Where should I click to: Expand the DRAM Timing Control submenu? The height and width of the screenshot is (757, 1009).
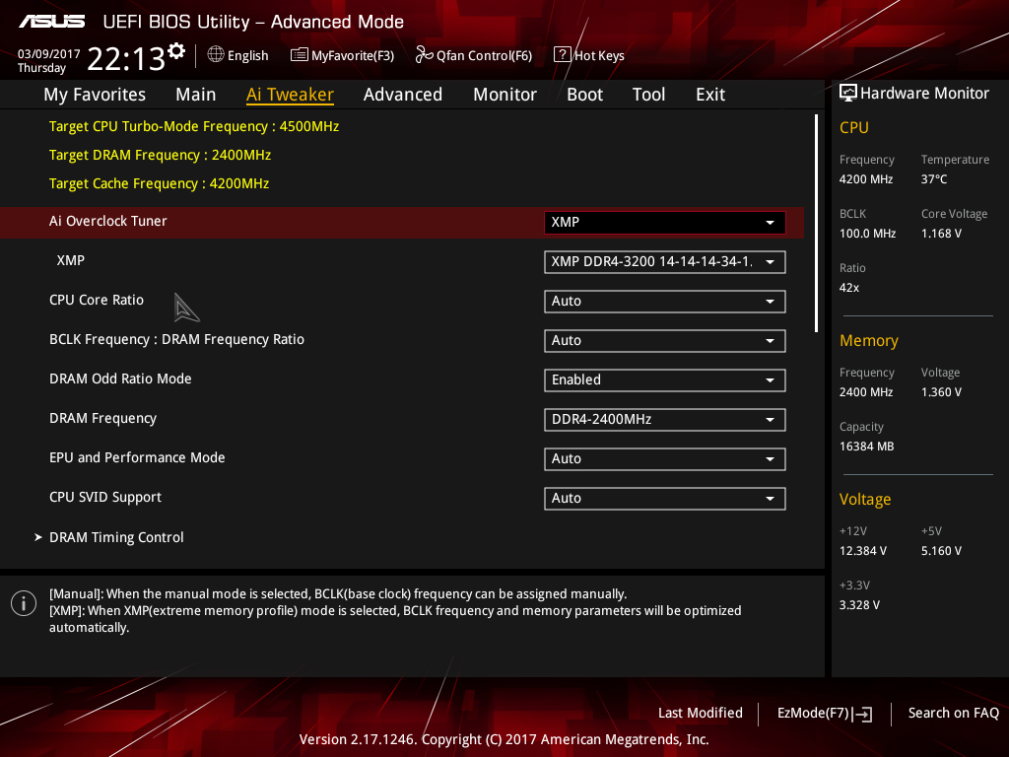click(x=116, y=537)
